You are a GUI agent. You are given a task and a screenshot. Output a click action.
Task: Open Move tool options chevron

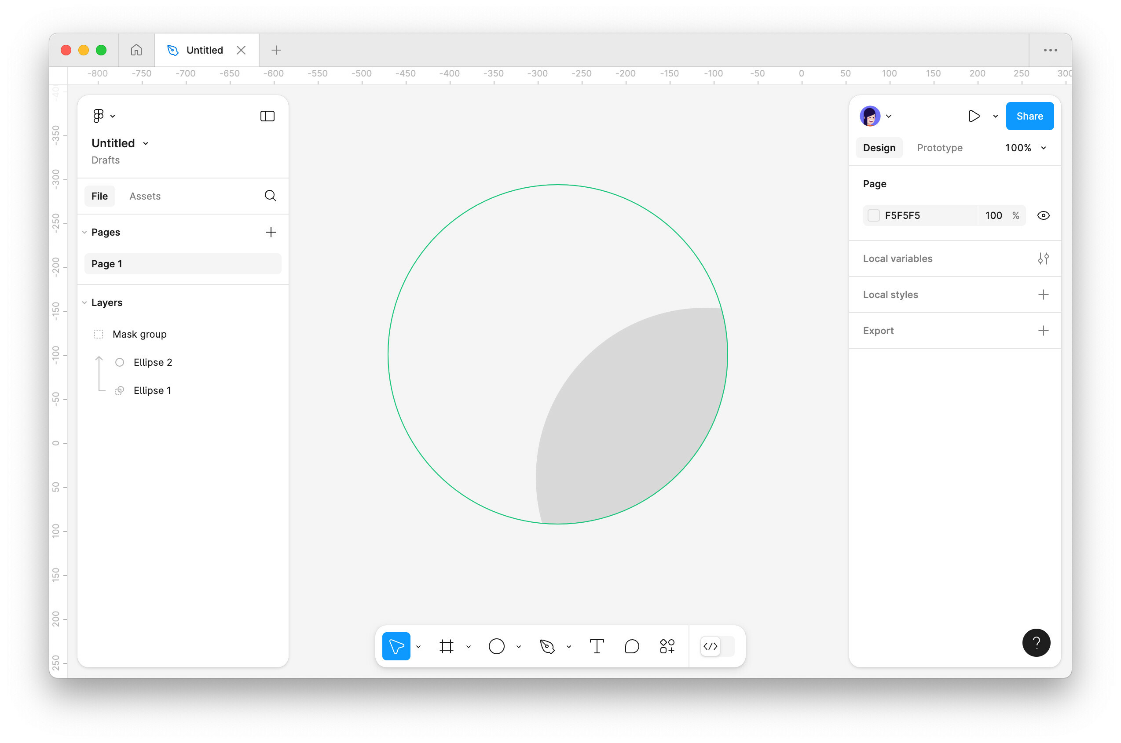coord(418,646)
